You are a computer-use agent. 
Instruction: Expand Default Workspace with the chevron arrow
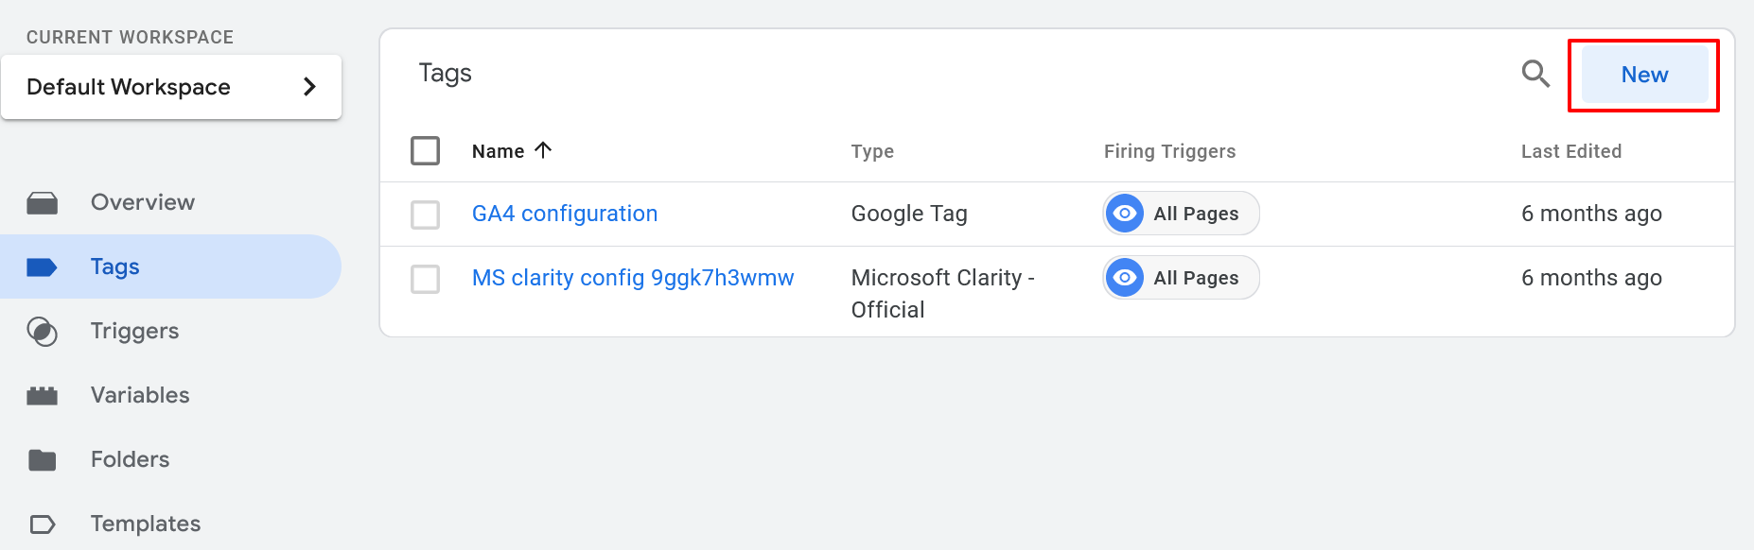point(309,87)
